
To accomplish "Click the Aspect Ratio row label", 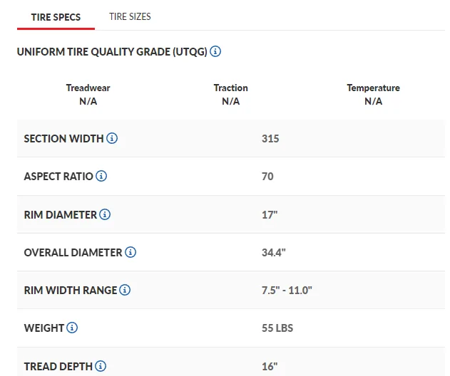I will [58, 177].
